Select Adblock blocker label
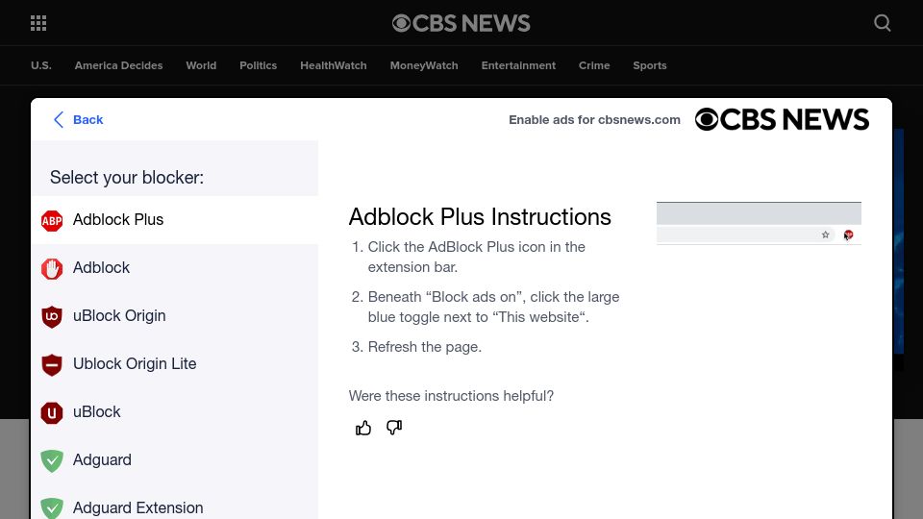 tap(101, 267)
